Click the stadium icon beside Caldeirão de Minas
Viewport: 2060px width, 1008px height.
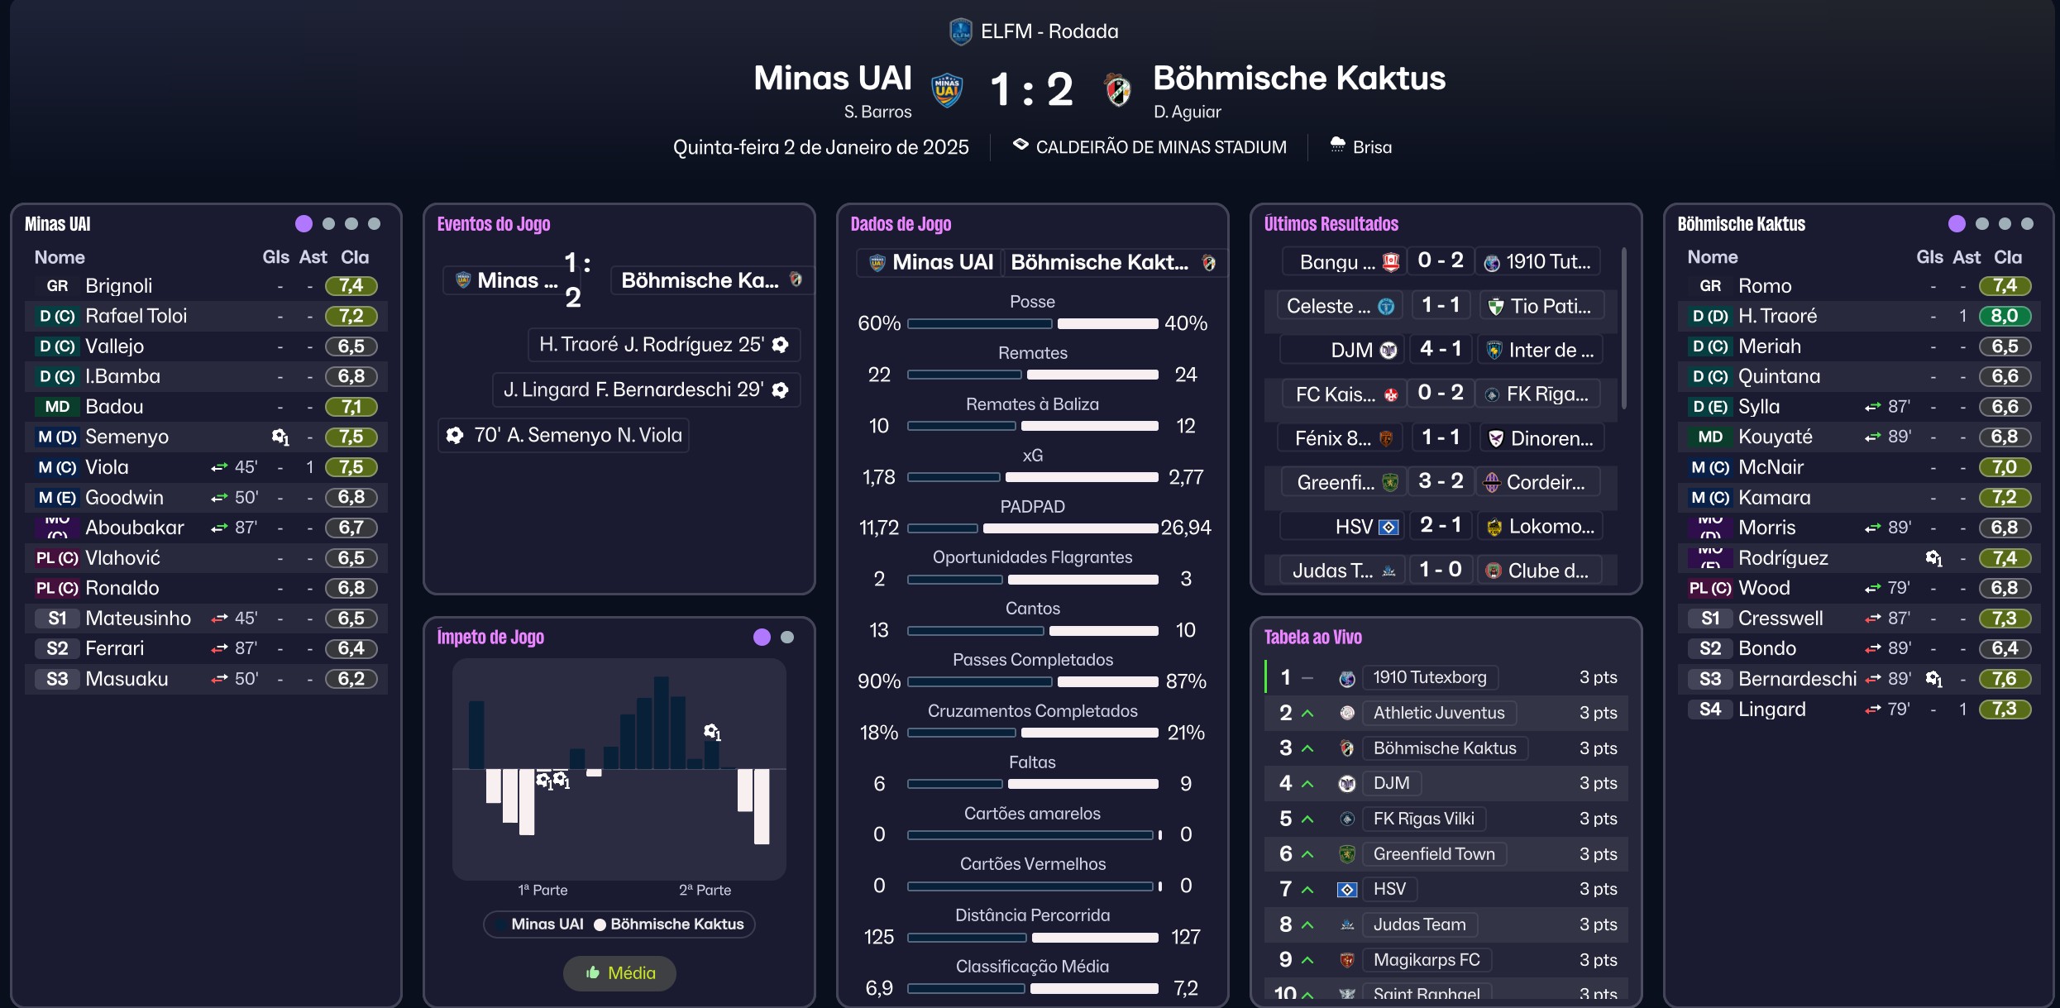point(1020,146)
